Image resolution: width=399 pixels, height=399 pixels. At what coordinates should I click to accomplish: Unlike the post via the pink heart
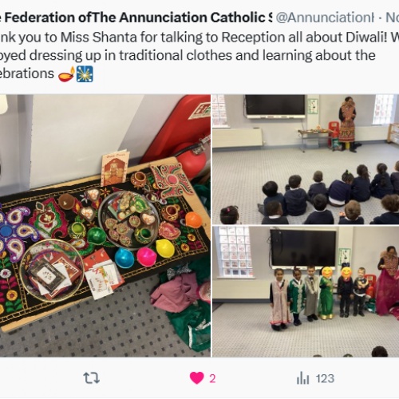[196, 378]
